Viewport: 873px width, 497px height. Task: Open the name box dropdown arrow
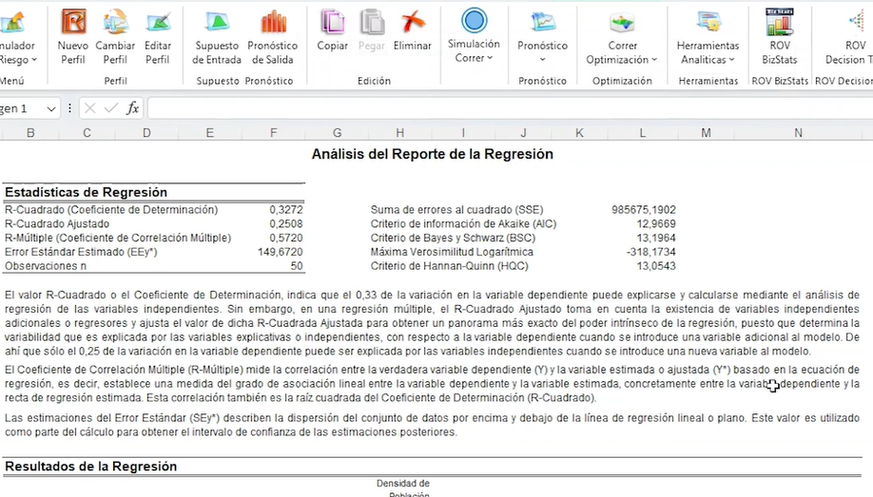[50, 108]
